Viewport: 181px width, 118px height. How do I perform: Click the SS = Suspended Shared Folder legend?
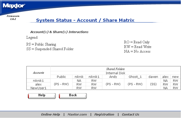(50, 49)
